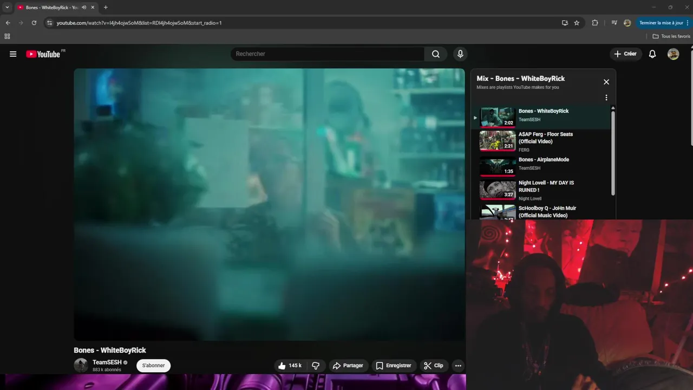The height and width of the screenshot is (390, 693).
Task: Install the app from address bar
Action: 565,23
